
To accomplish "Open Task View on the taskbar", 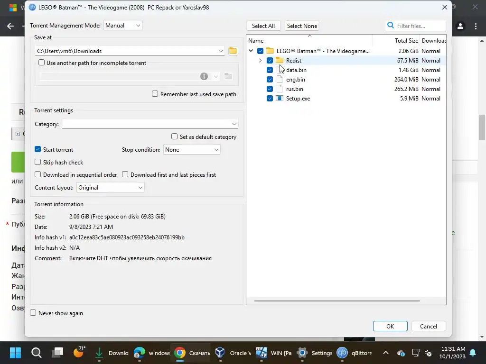I will 57,353.
